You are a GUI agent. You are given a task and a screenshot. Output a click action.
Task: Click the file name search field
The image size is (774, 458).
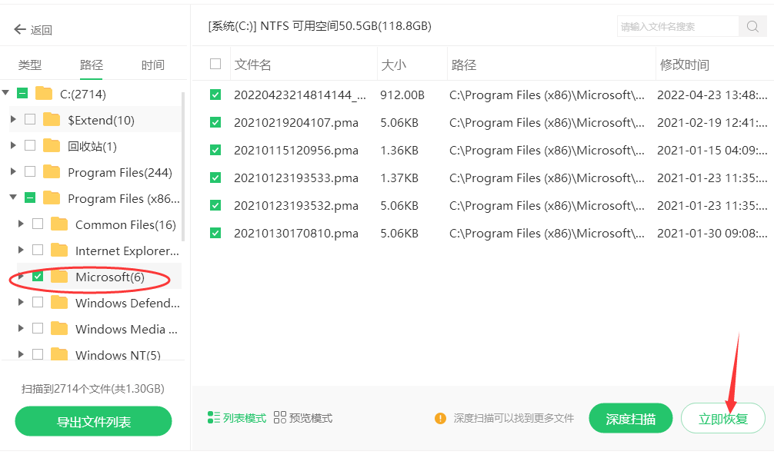pyautogui.click(x=677, y=27)
